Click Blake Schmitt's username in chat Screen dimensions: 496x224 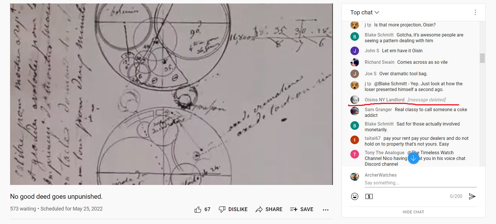click(x=379, y=35)
